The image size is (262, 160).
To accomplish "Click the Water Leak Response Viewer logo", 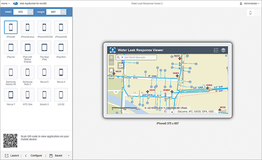I will point(112,50).
